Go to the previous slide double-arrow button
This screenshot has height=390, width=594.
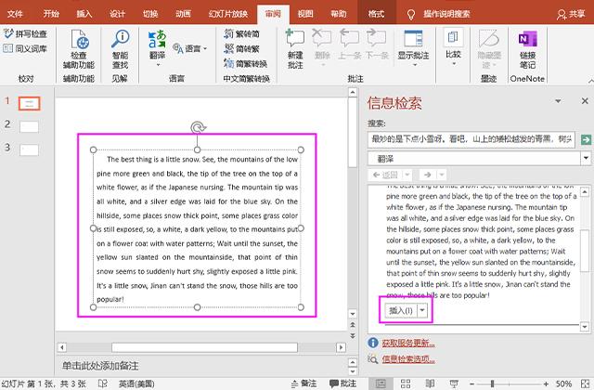coord(353,325)
